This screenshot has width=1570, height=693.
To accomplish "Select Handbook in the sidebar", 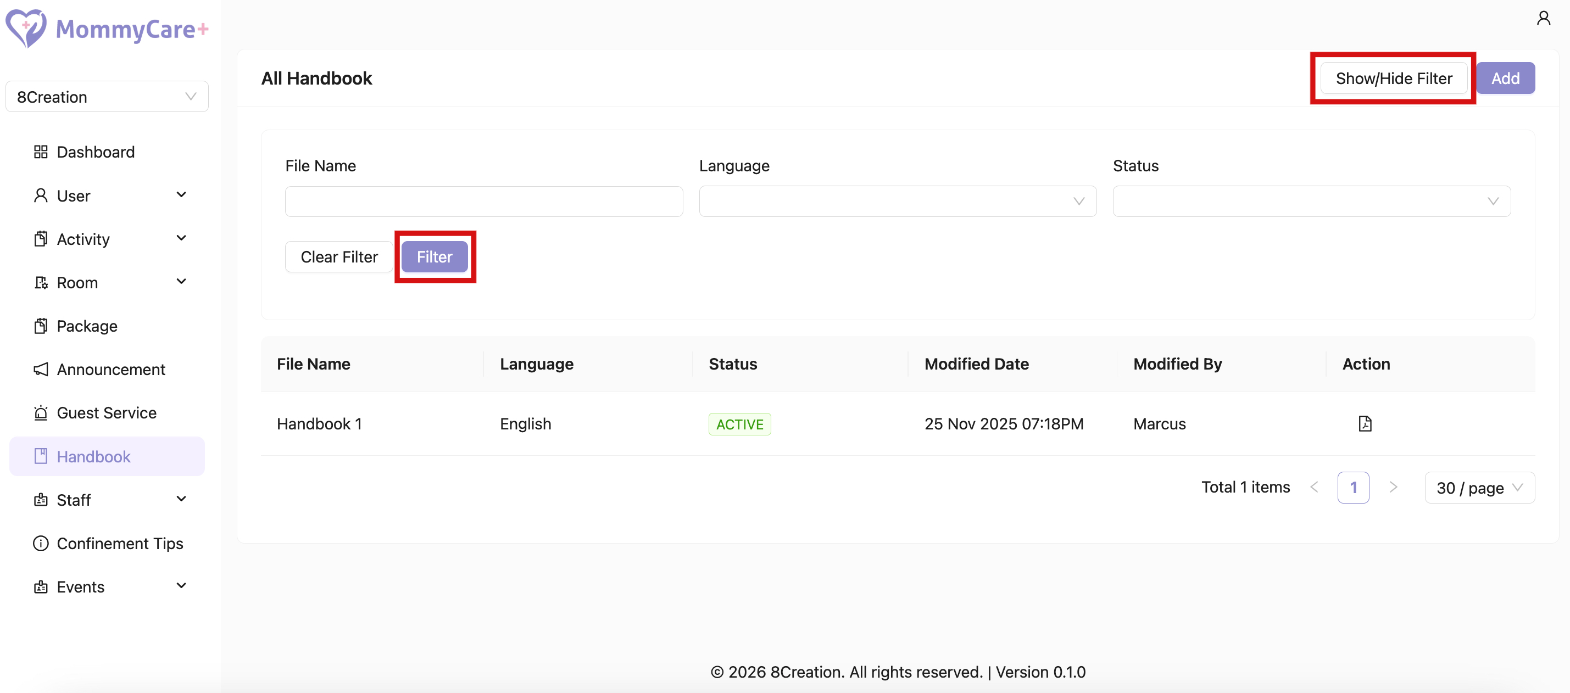I will 93,456.
